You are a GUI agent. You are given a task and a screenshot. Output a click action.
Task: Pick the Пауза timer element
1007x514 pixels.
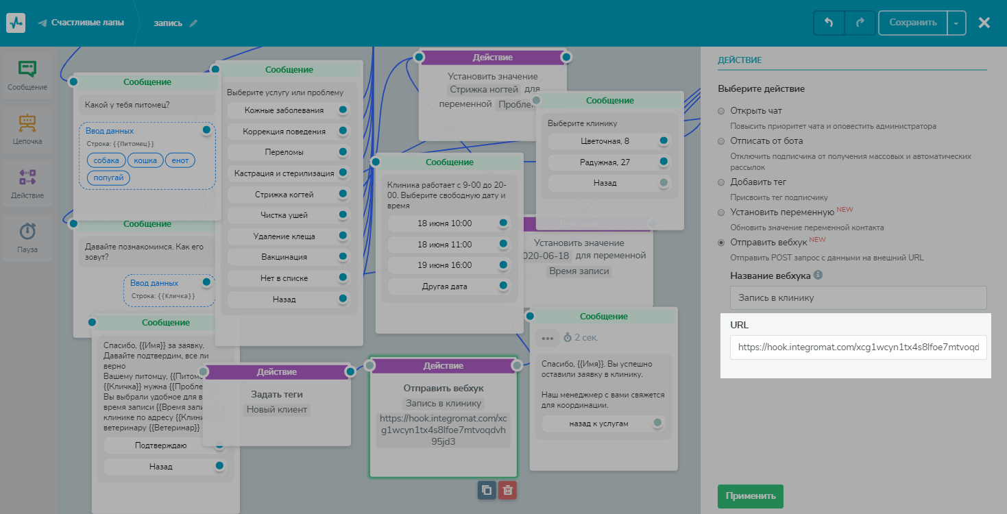pyautogui.click(x=27, y=238)
